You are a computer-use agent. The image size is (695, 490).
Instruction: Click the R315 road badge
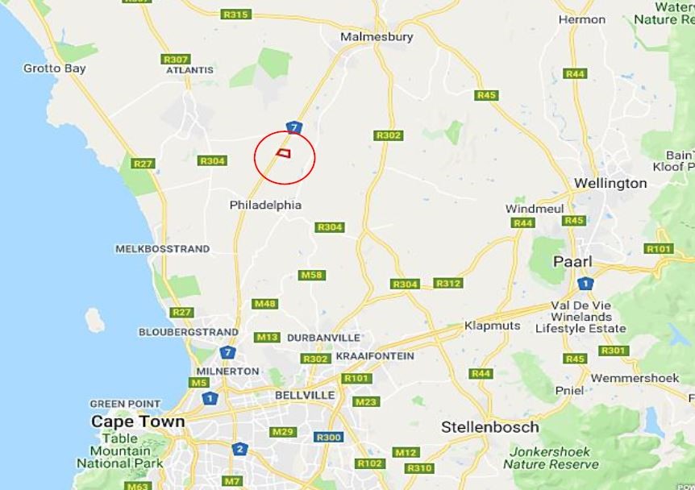coord(235,15)
